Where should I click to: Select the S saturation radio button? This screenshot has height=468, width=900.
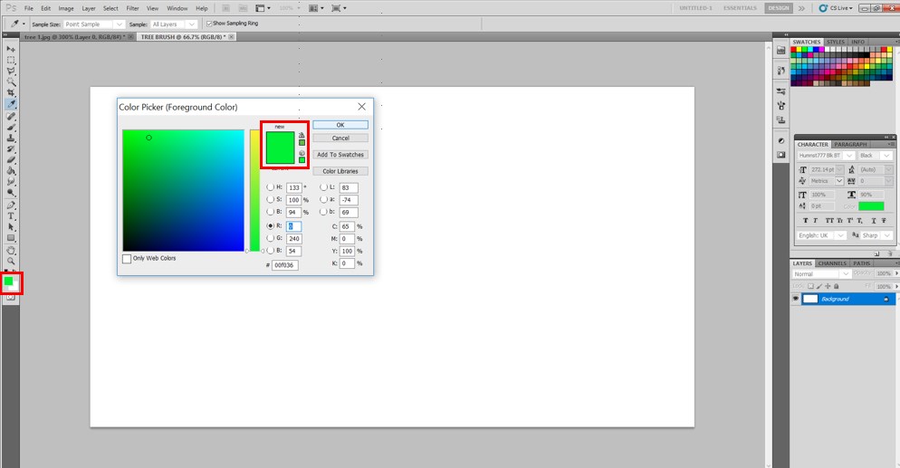[271, 199]
